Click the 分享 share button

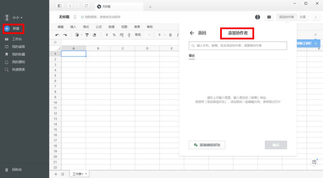tap(303, 17)
